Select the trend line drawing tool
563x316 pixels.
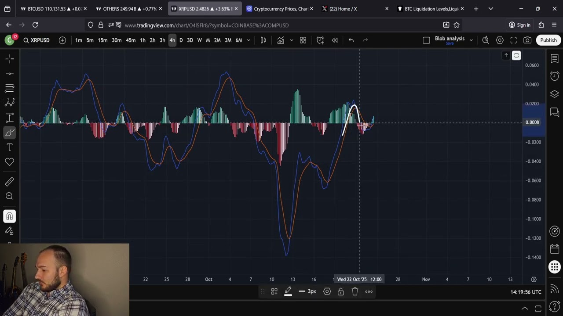tap(10, 73)
